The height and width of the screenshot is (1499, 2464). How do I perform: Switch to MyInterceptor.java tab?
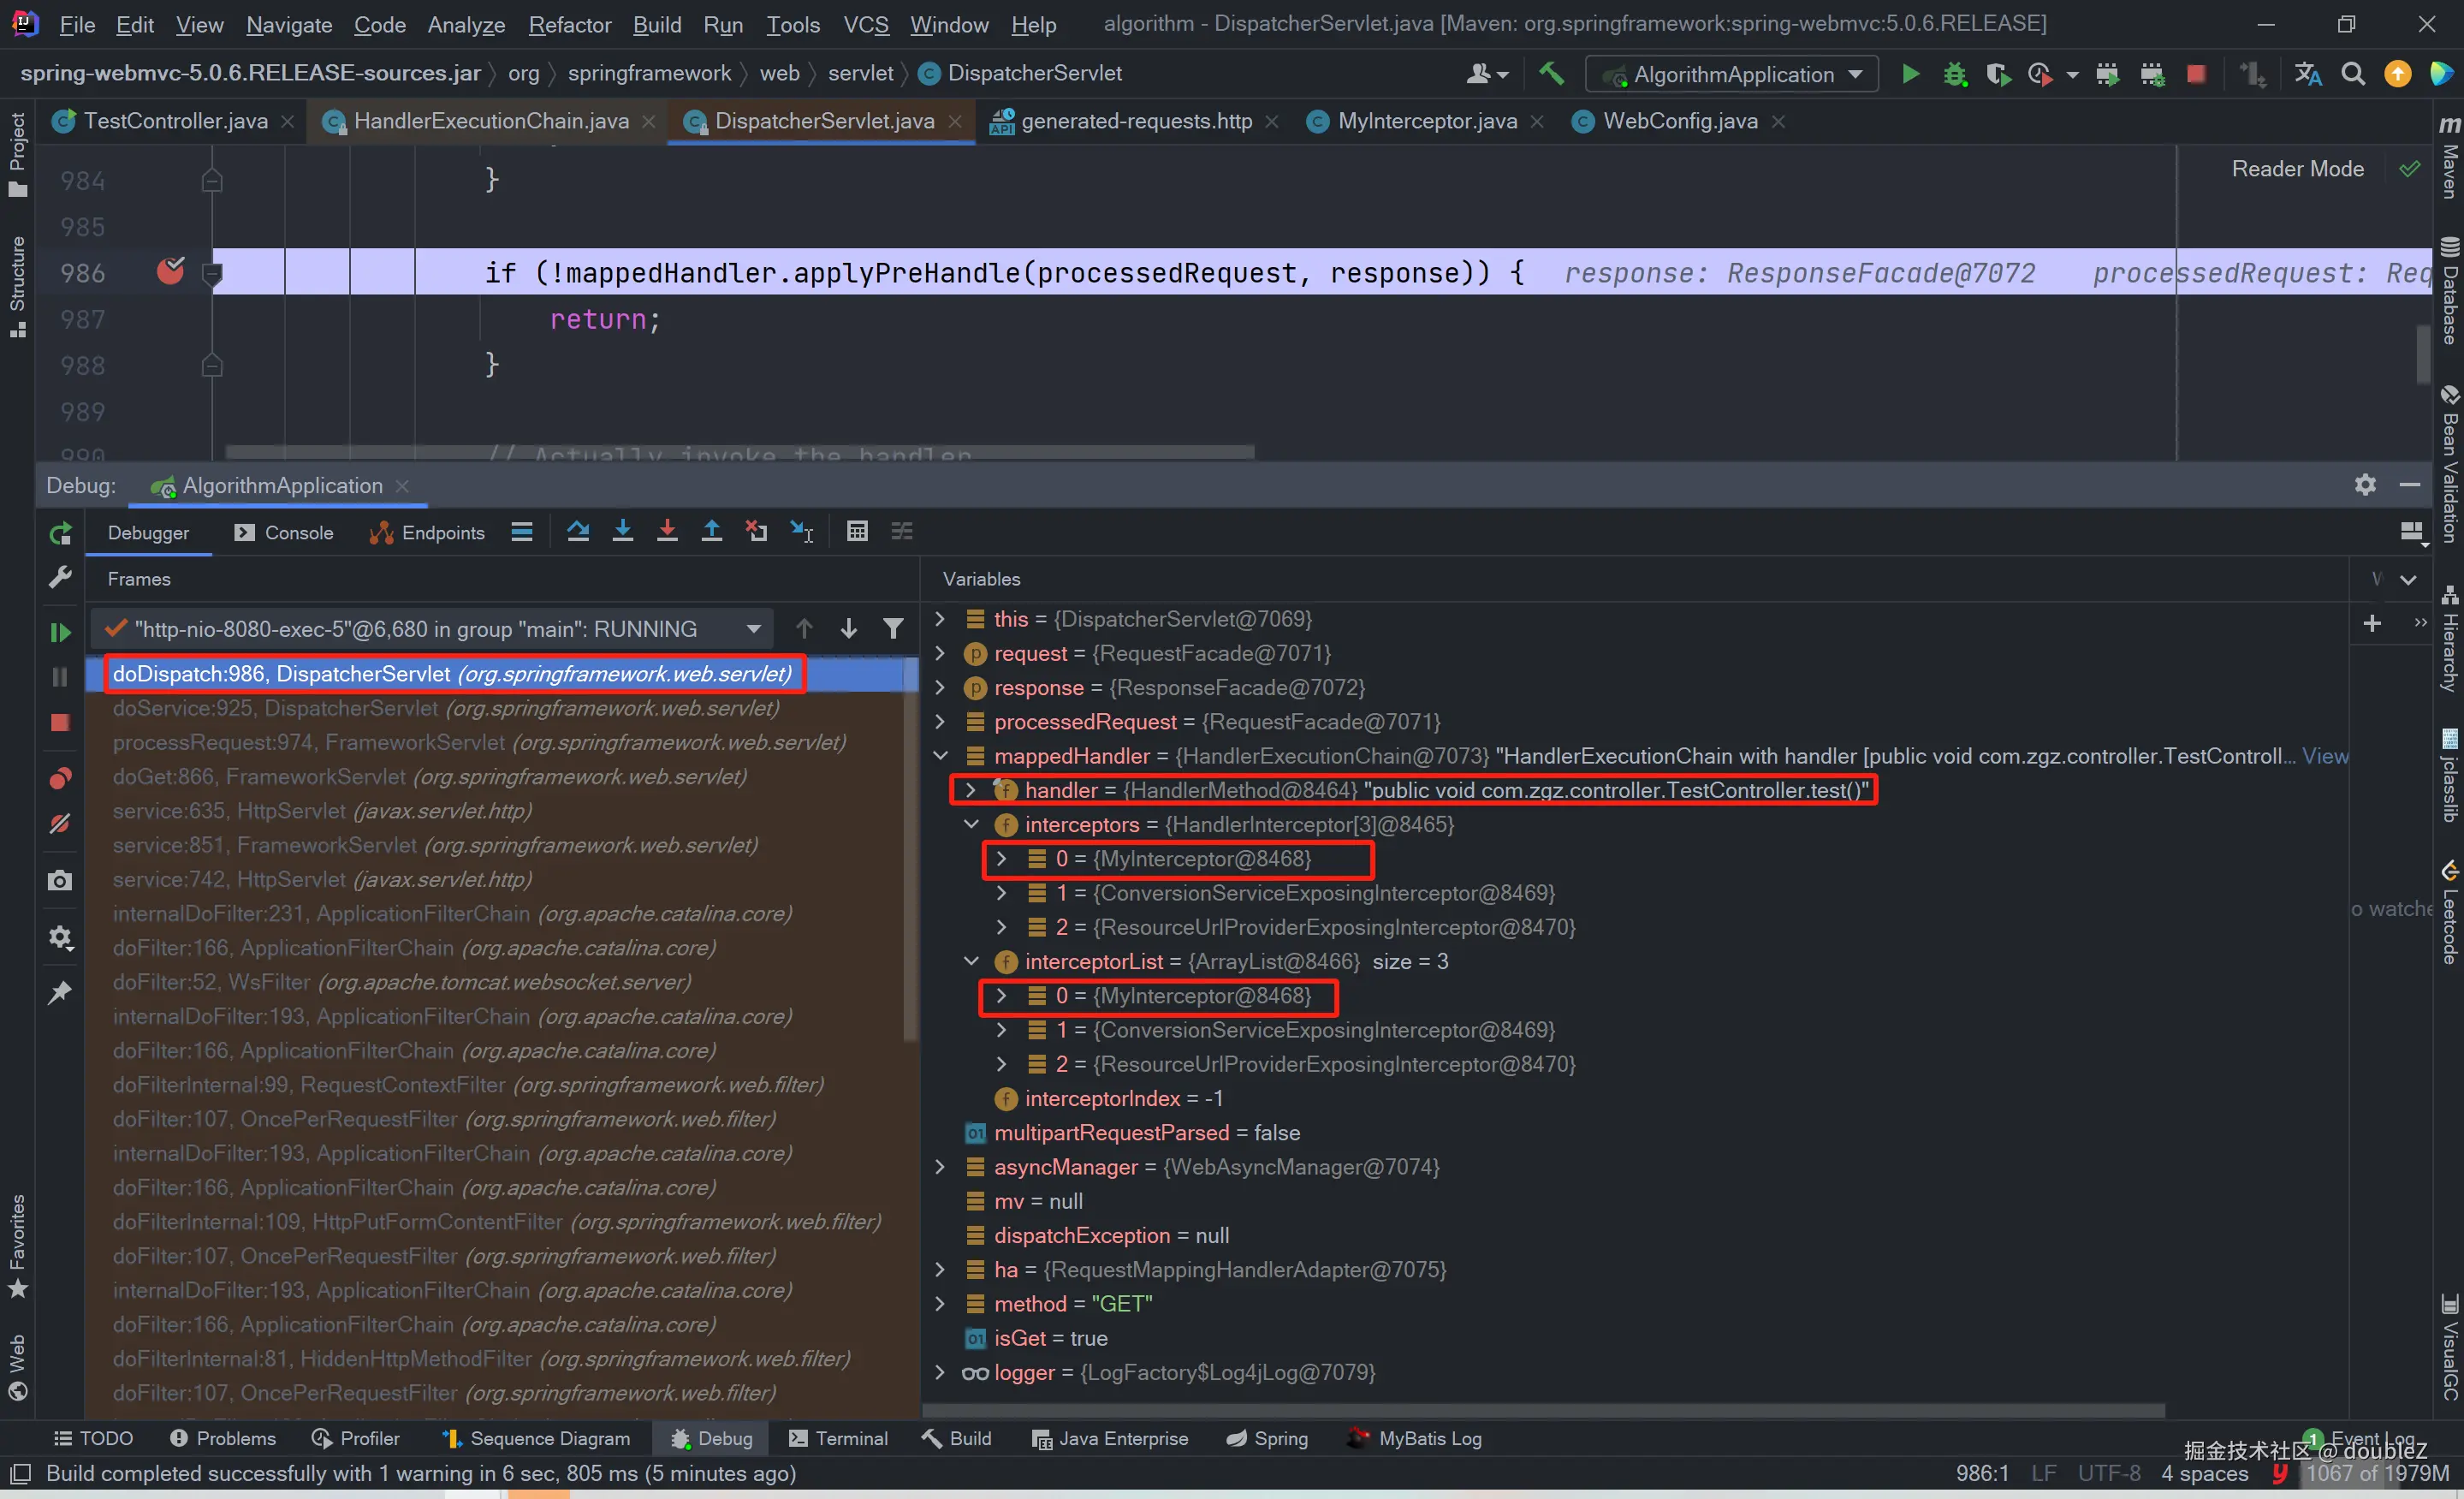click(1426, 121)
